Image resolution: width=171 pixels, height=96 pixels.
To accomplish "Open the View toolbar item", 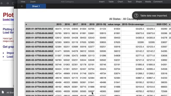I will coord(23,2).
